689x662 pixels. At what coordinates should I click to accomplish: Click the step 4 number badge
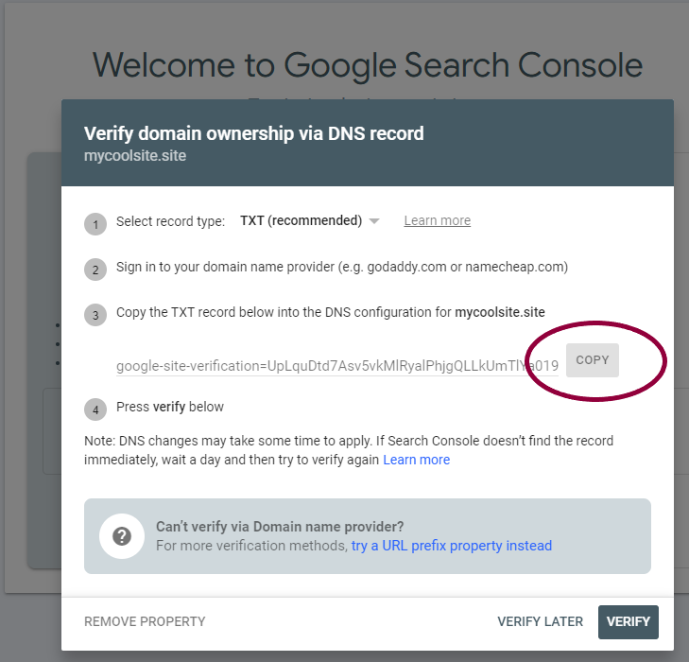pyautogui.click(x=95, y=409)
